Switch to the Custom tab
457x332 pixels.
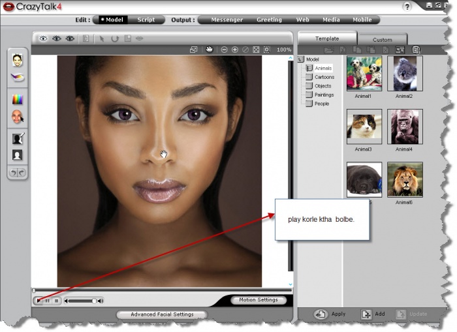coord(382,40)
